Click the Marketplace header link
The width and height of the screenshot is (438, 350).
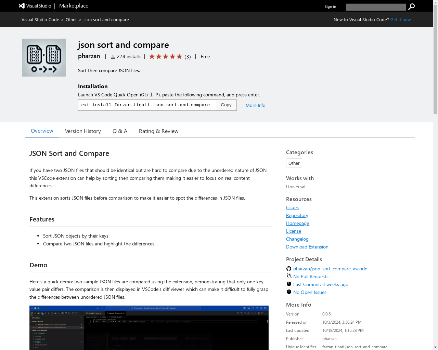click(x=74, y=6)
